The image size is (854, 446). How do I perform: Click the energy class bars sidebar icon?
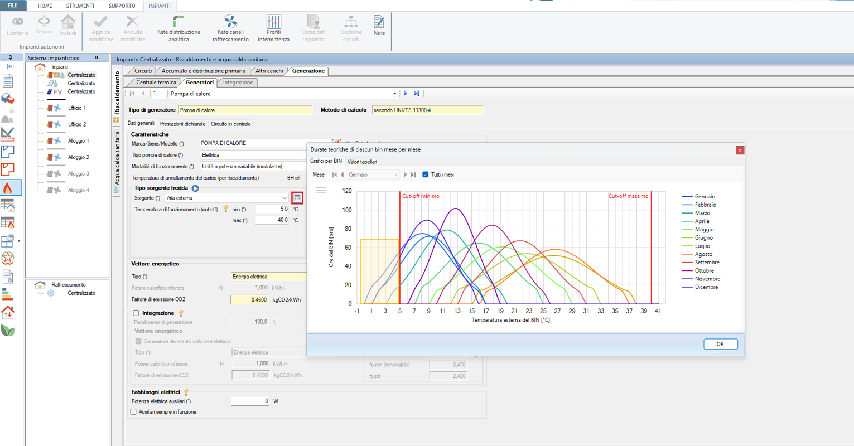pos(8,294)
